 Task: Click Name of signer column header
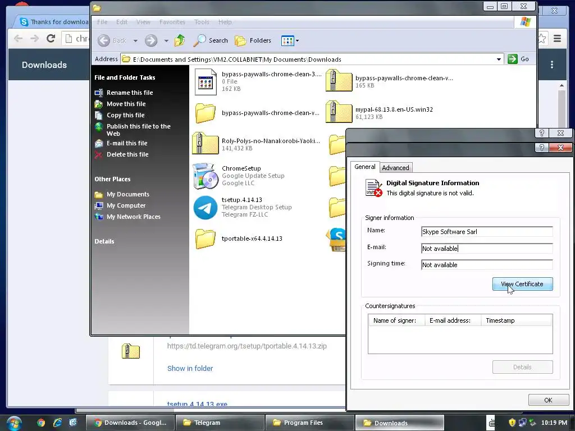[x=396, y=320]
